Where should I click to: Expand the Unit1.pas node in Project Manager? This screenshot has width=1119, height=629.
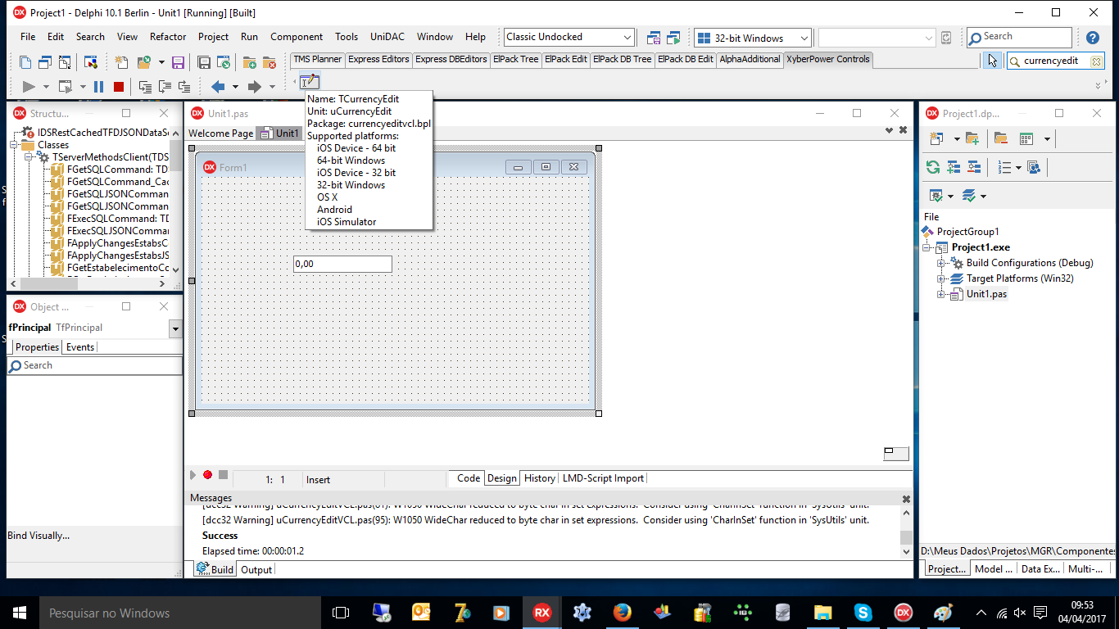[x=941, y=294]
